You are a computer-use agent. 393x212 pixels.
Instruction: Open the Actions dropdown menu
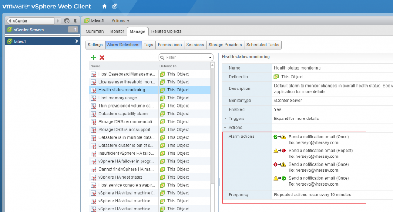(121, 21)
